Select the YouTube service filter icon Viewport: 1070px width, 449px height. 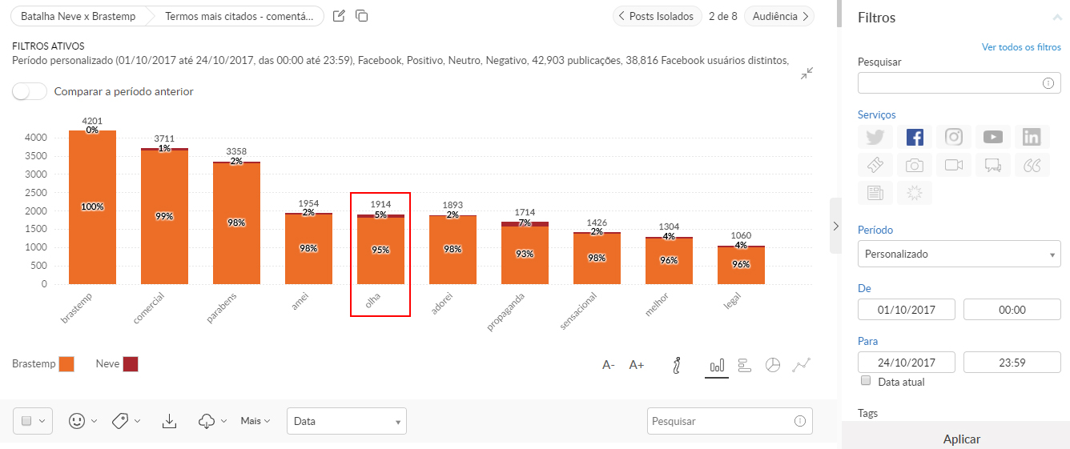click(x=993, y=137)
